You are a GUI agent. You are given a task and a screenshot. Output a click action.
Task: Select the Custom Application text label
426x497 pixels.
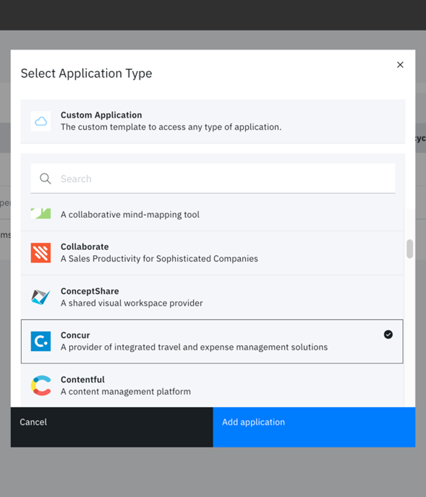click(101, 115)
